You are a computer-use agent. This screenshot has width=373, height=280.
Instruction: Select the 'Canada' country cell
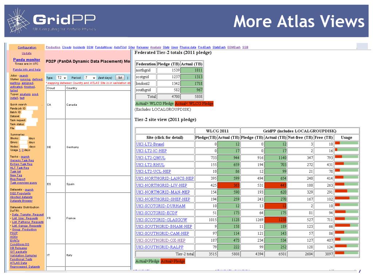tap(98, 105)
